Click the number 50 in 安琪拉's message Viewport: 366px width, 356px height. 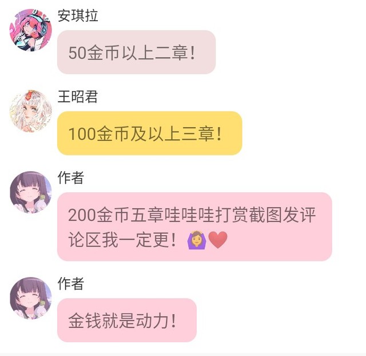78,53
